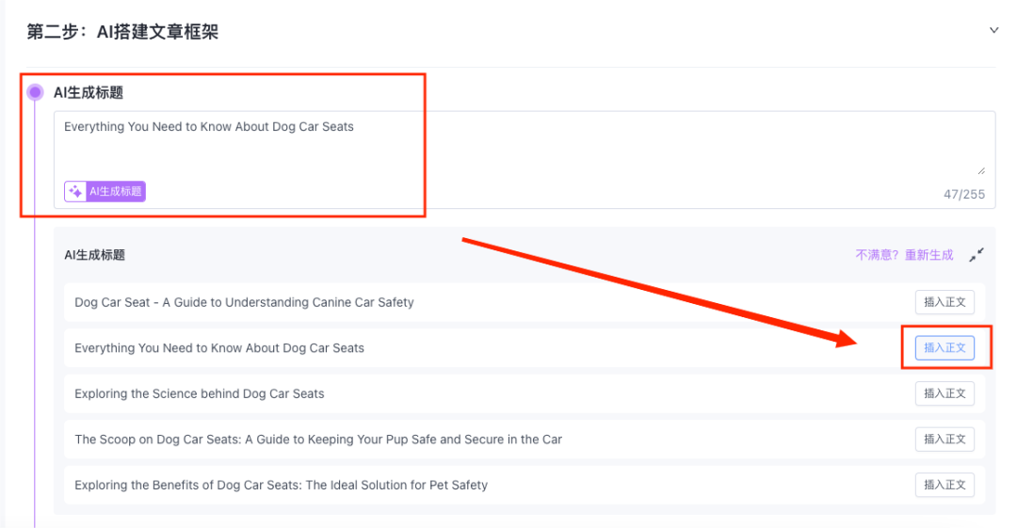Select the Scoop on Dog Car Seats row

[525, 440]
